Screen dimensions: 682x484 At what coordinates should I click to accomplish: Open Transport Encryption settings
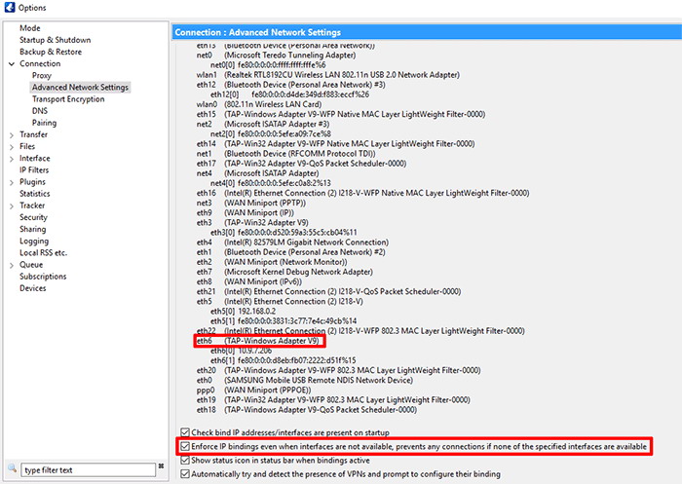click(x=68, y=98)
